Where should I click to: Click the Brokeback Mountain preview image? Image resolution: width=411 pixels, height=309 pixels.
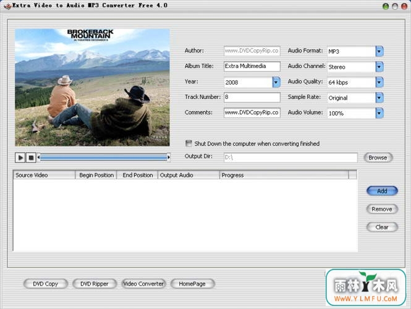(92, 87)
